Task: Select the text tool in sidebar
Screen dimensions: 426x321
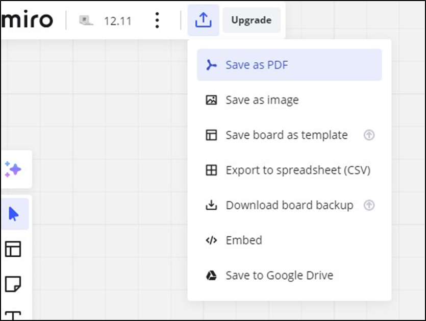Action: tap(13, 315)
